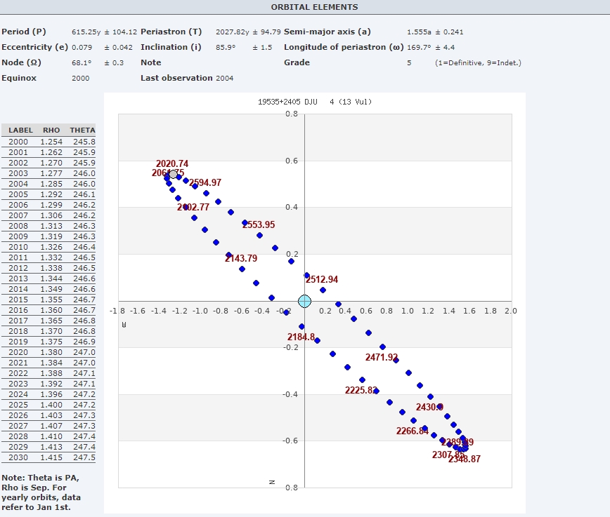Click rho value 1.285 for 2004
The width and height of the screenshot is (610, 517).
(51, 184)
